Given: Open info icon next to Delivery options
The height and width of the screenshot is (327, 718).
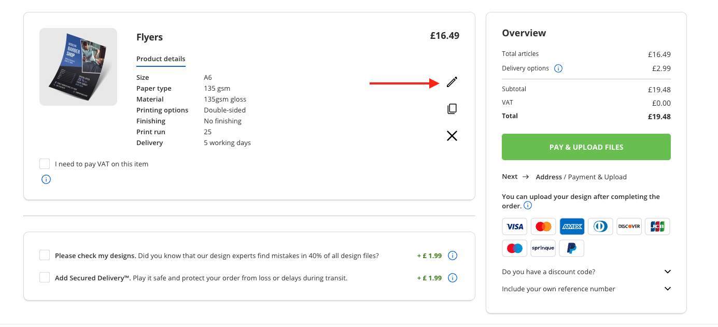Looking at the screenshot, I should pyautogui.click(x=558, y=68).
